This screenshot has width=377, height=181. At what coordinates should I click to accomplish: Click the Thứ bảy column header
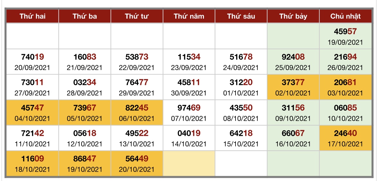(293, 16)
